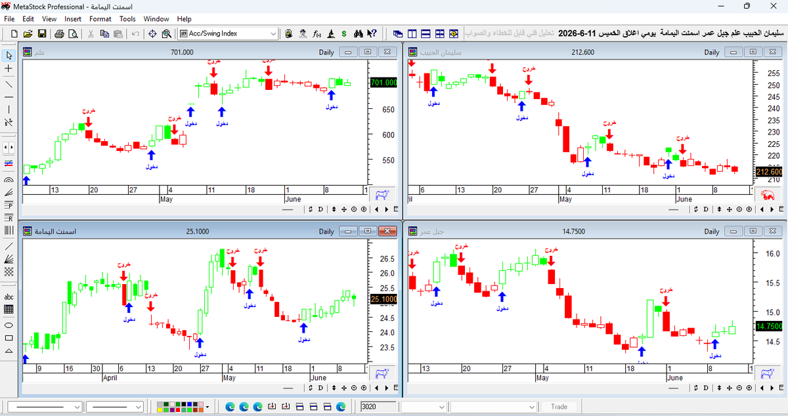This screenshot has height=416, width=788.
Task: Open the Indicator Builder f(x) icon
Action: coord(317,33)
